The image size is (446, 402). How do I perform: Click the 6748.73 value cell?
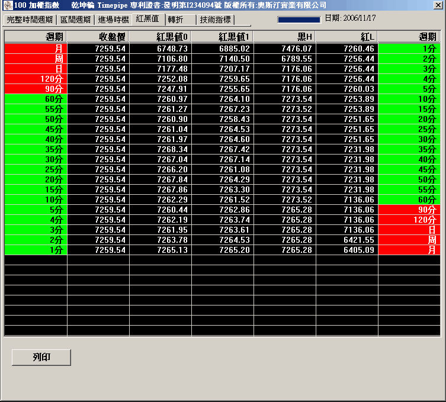point(160,49)
